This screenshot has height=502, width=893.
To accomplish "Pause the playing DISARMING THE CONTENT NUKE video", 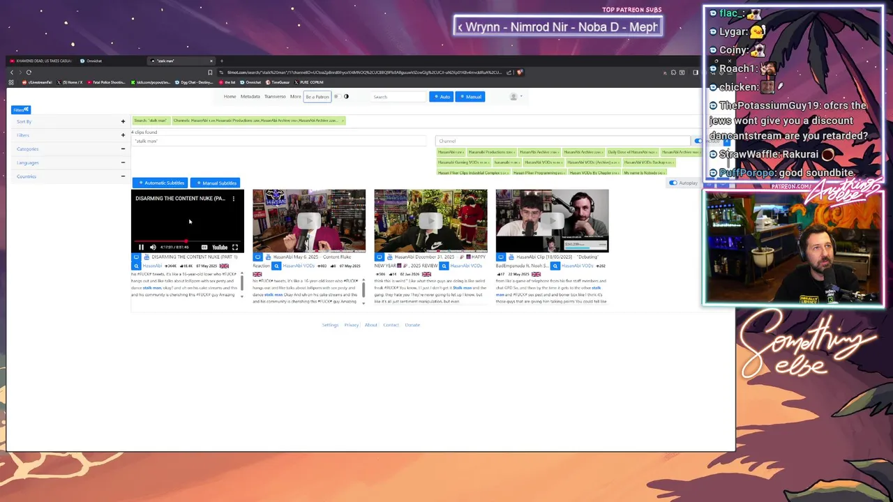I will 141,248.
